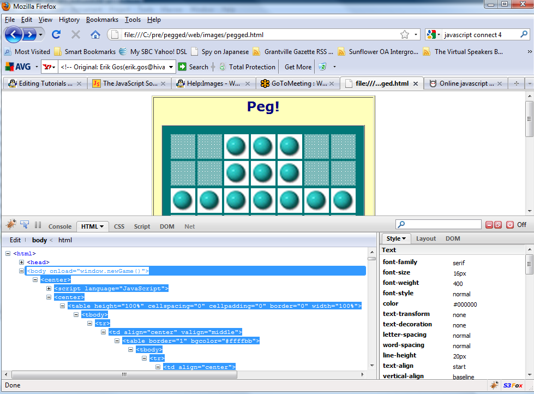This screenshot has width=534, height=394.
Task: Switch to the Firebug Console tab
Action: point(60,226)
